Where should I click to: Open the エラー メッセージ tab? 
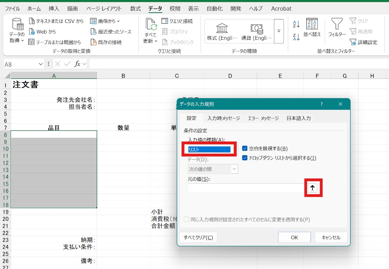tap(263, 118)
